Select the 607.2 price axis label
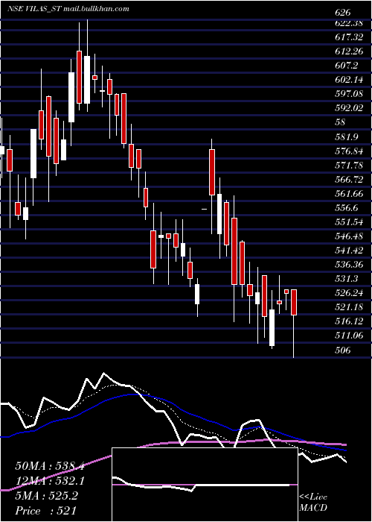 (x=346, y=66)
